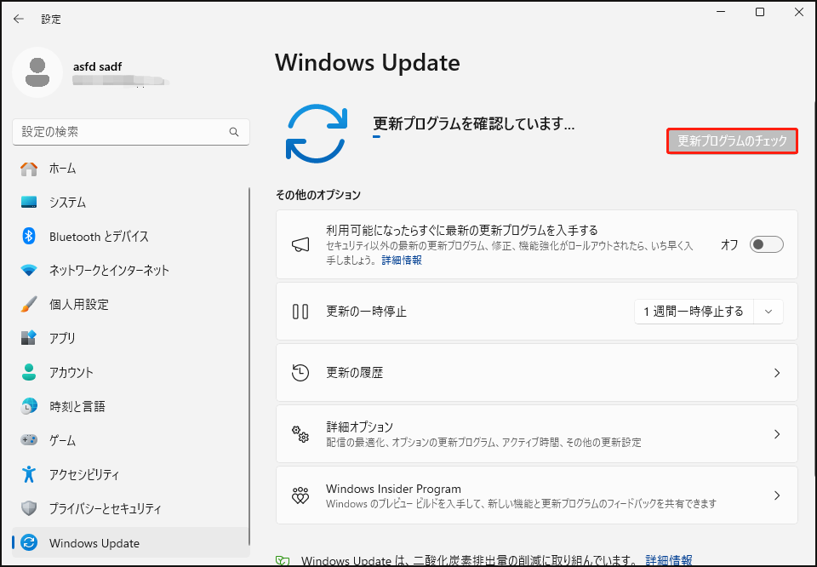Open Bluetooth とデバイス settings
This screenshot has height=567, width=817.
point(130,237)
